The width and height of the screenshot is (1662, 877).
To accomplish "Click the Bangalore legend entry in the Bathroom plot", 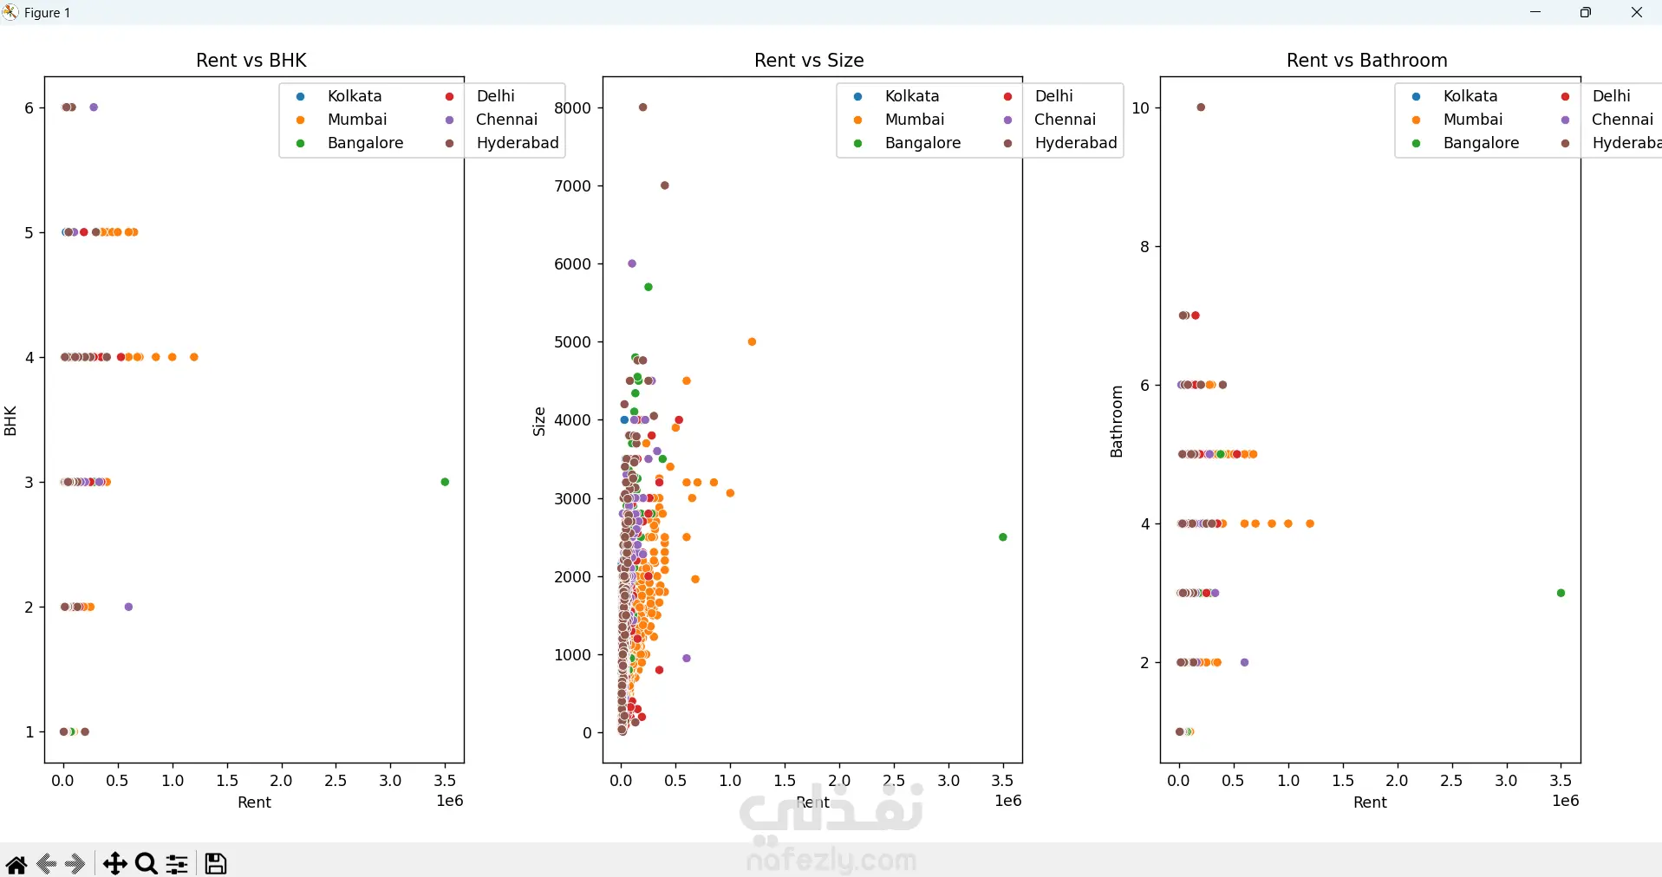I will (x=1465, y=143).
